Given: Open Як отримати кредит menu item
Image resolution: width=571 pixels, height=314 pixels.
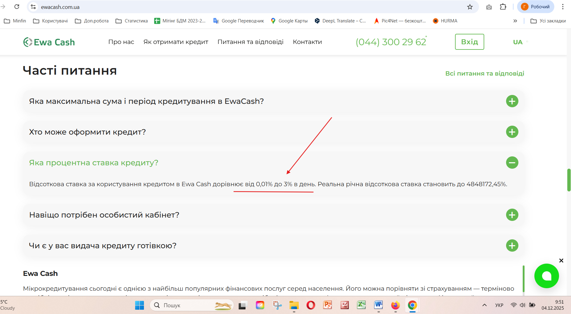Looking at the screenshot, I should click(x=176, y=42).
